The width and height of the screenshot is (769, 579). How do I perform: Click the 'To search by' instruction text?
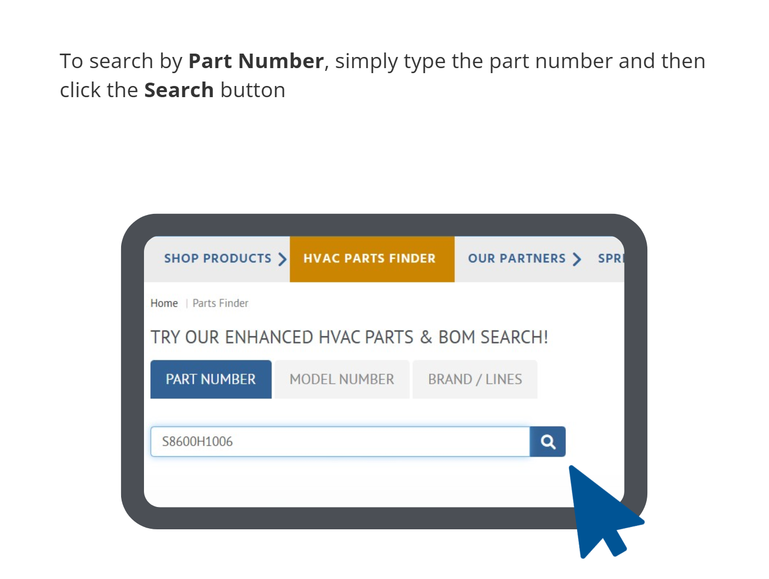121,61
